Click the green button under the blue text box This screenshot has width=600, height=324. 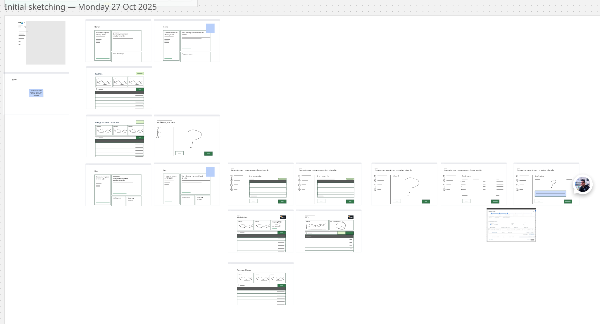point(568,201)
